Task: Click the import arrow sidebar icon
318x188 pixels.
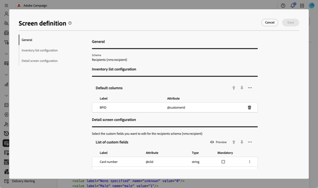Action: tap(6, 115)
